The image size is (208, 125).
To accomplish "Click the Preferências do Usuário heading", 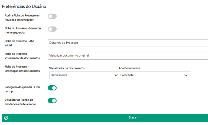I will tap(24, 6).
